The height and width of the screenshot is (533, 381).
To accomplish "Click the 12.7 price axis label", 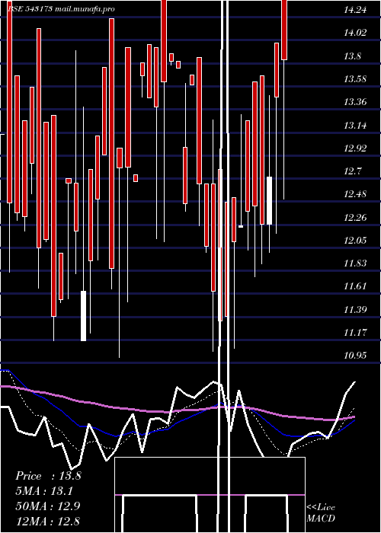I will pyautogui.click(x=352, y=171).
